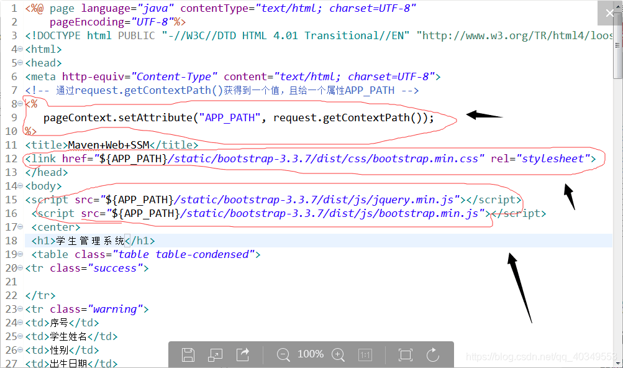Click the DOCTYPE declaration on line 3
The image size is (623, 368).
tap(318, 36)
